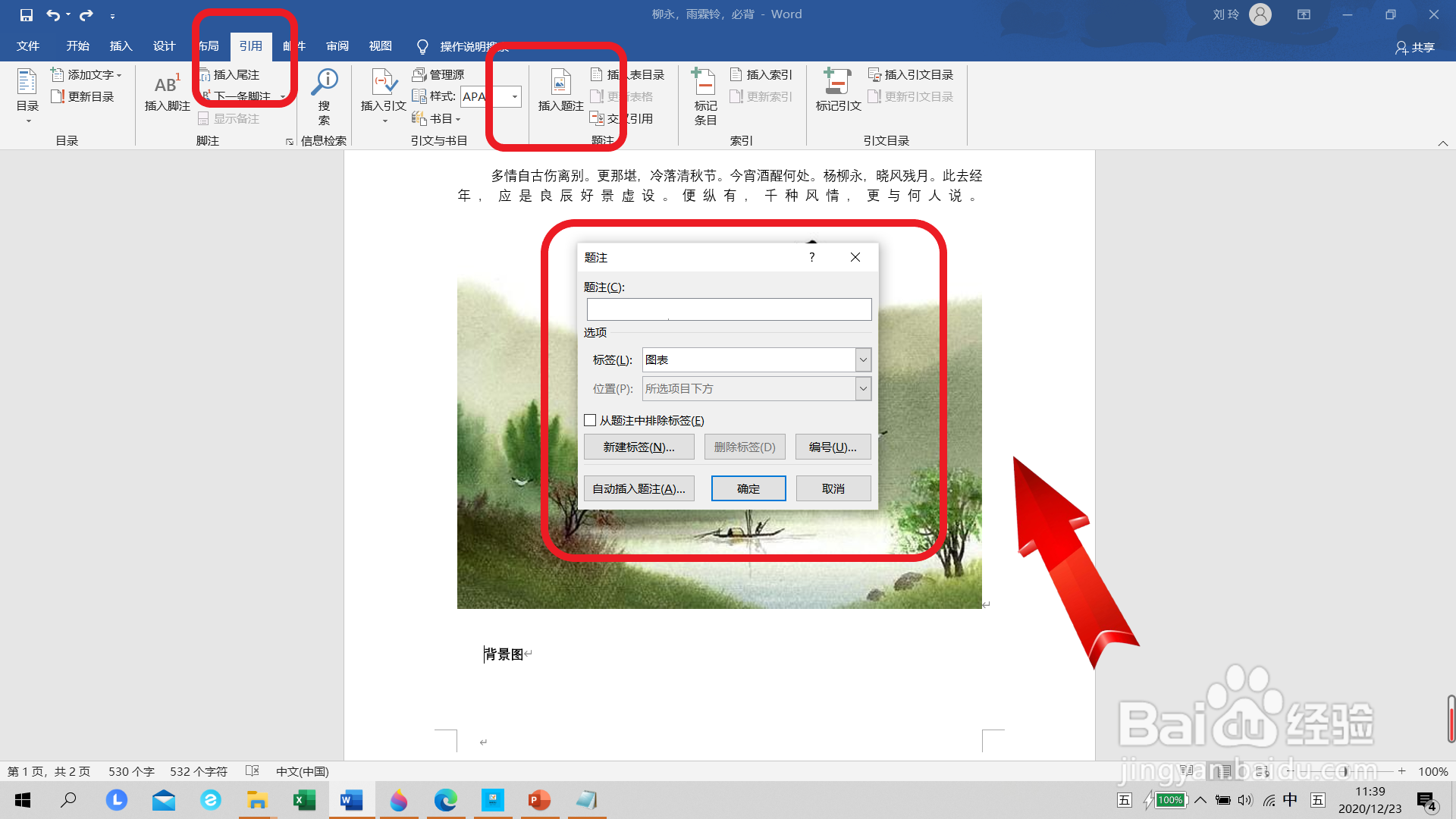The width and height of the screenshot is (1456, 819).
Task: Open Excel from the taskbar
Action: coord(304,800)
